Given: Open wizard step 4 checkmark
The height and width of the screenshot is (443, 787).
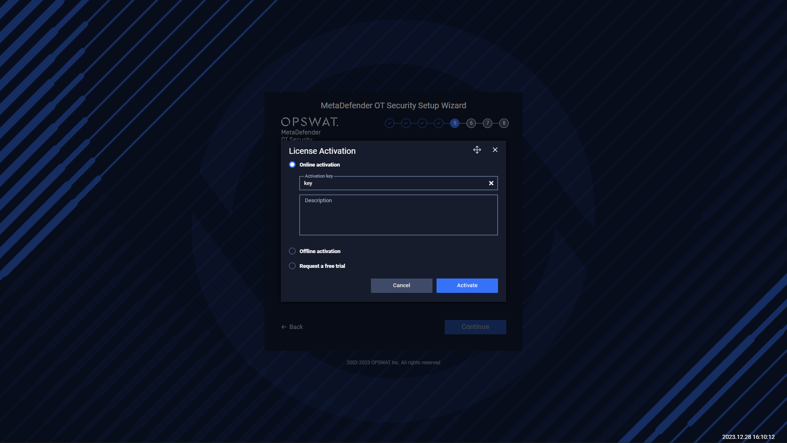Looking at the screenshot, I should pos(439,123).
